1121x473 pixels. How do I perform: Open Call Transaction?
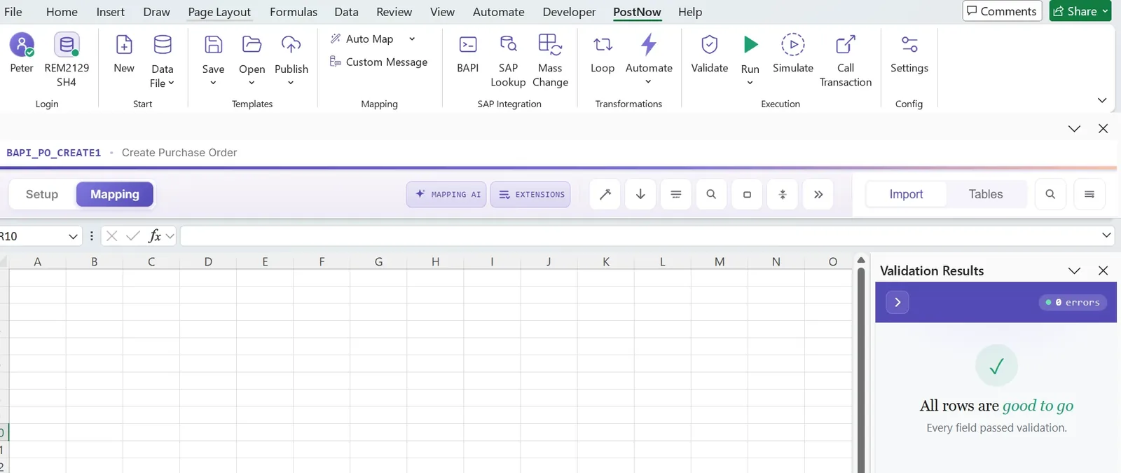pos(846,60)
